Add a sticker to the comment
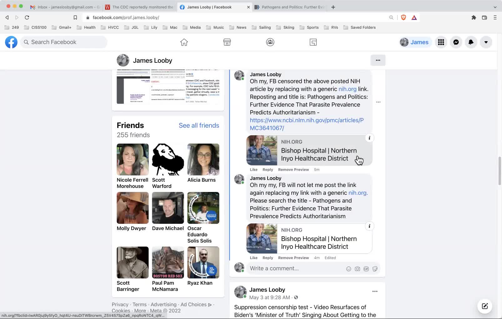Screen dimensions: 502x319 coord(375,269)
